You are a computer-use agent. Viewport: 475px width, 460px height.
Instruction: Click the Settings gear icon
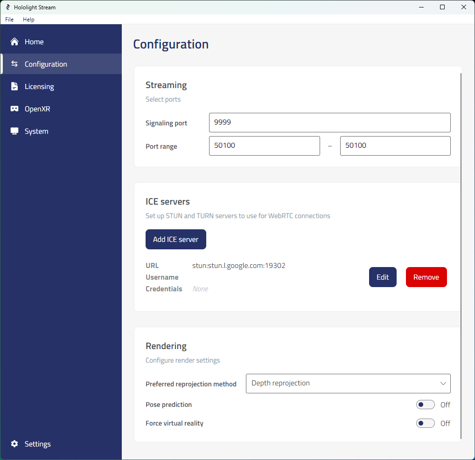[x=14, y=444]
